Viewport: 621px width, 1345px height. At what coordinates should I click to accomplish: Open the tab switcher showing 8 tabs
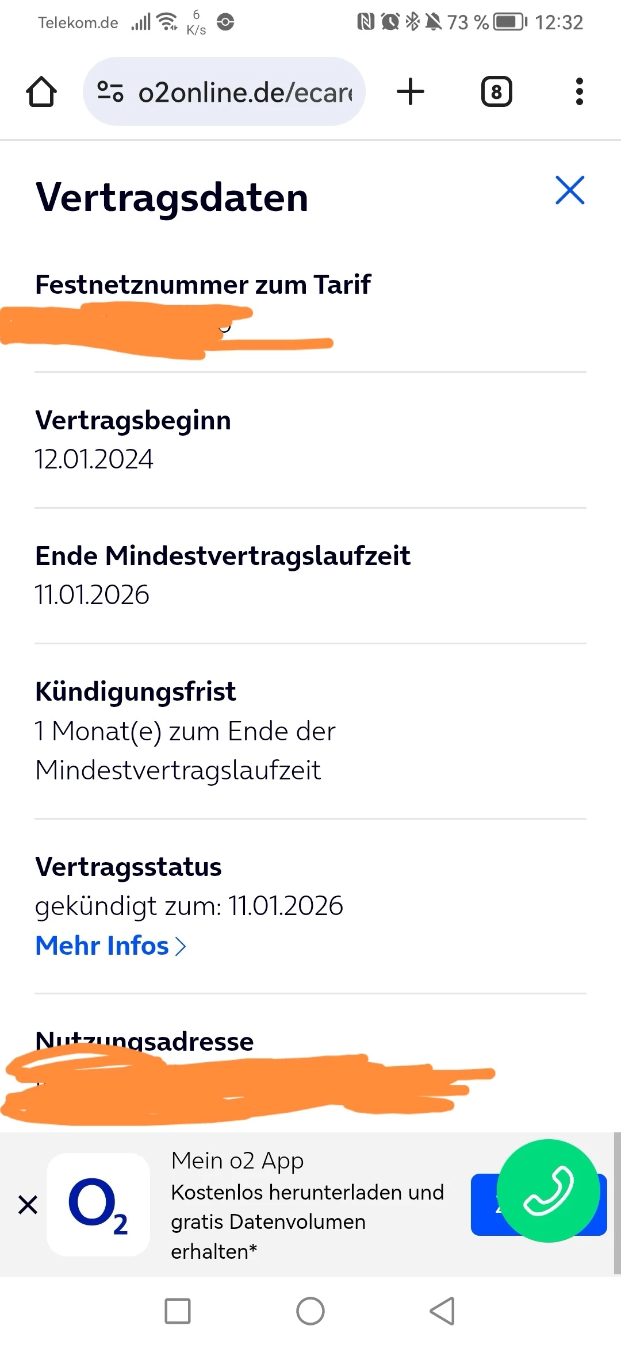[x=496, y=92]
